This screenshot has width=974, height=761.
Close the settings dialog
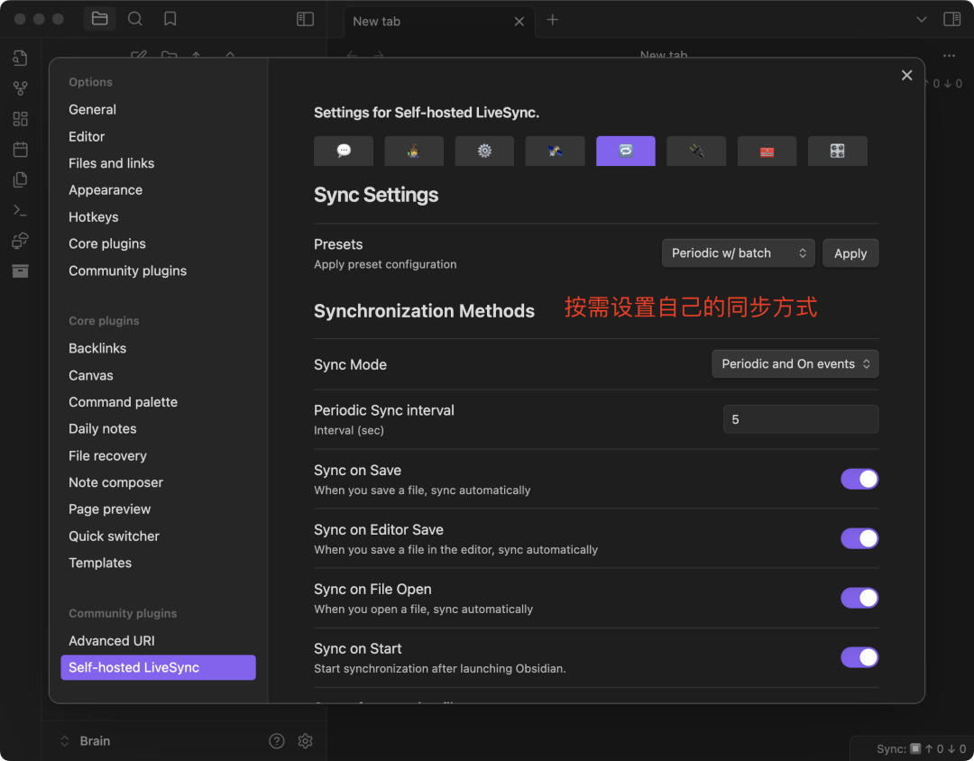click(906, 75)
